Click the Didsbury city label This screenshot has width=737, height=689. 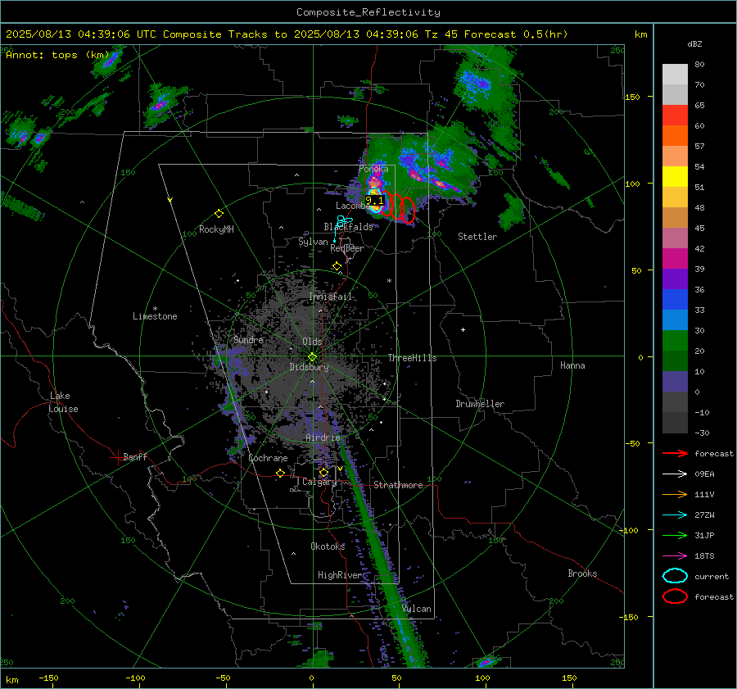pos(309,367)
